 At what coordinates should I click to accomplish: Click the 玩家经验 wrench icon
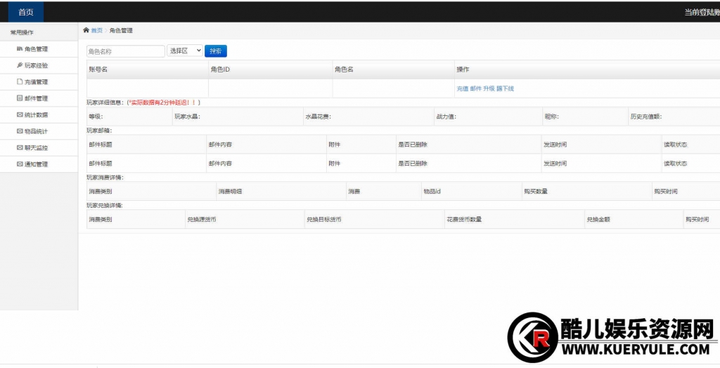click(x=20, y=65)
